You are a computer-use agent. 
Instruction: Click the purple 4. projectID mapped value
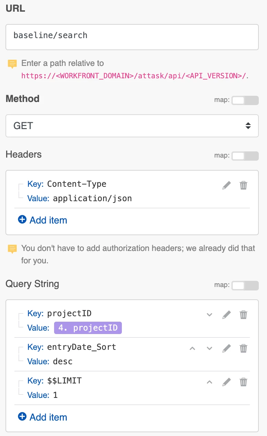click(88, 328)
